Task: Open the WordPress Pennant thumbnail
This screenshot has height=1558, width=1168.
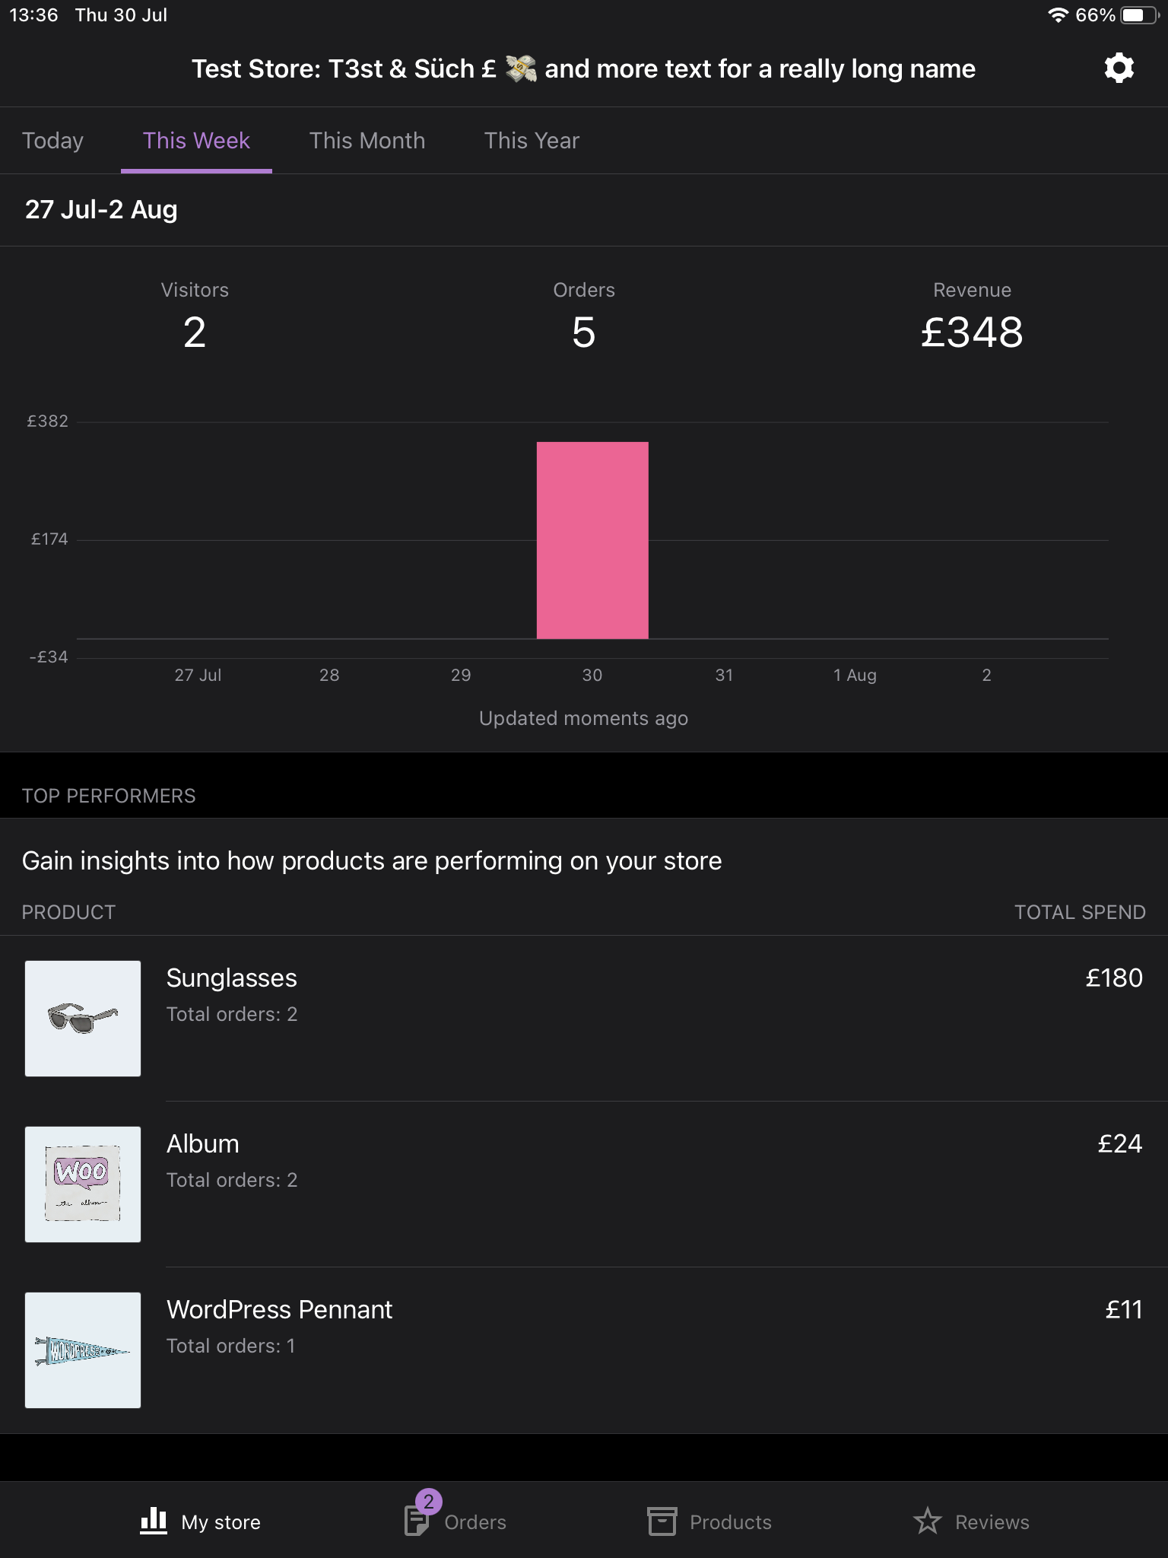Action: click(x=83, y=1350)
